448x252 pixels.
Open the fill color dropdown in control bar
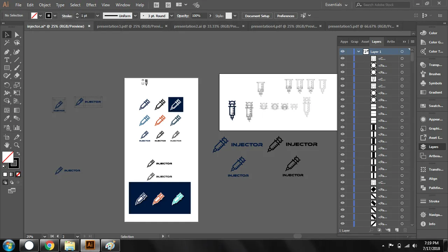click(41, 16)
